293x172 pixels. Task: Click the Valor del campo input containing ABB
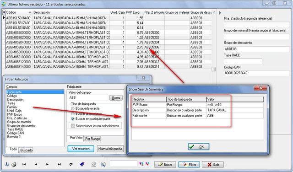pyautogui.click(x=88, y=98)
